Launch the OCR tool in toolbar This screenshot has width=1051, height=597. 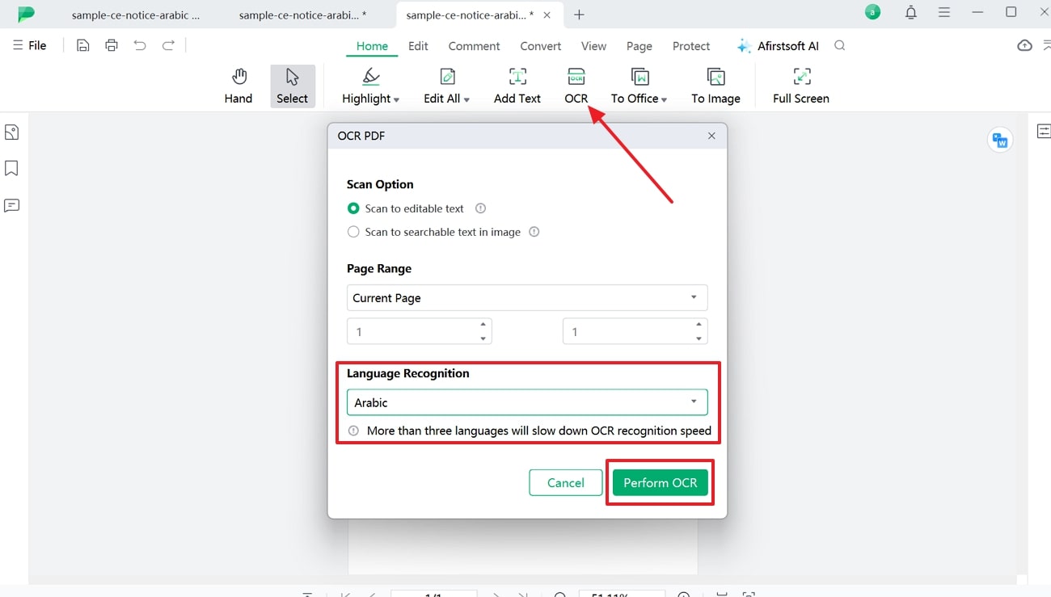point(576,86)
